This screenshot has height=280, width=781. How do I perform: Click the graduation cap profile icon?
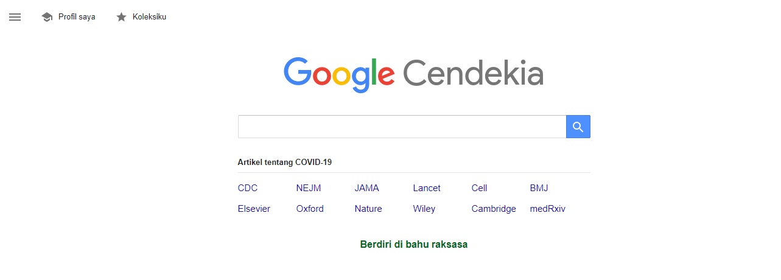pos(47,17)
